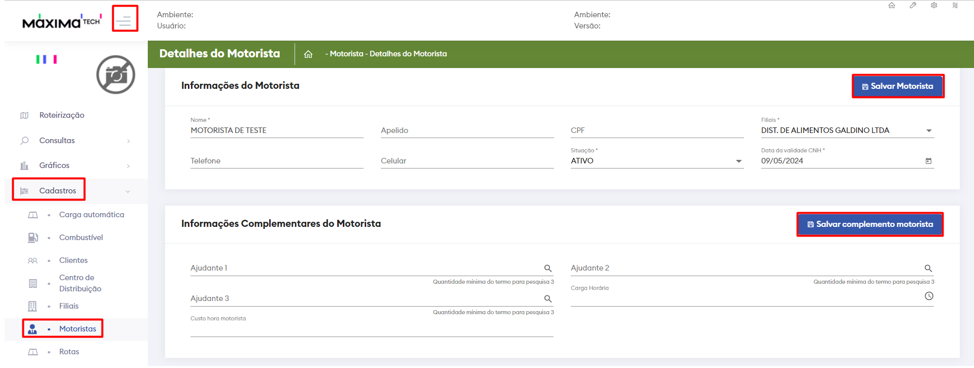
Task: Open Roteirização in the sidebar
Action: (61, 115)
